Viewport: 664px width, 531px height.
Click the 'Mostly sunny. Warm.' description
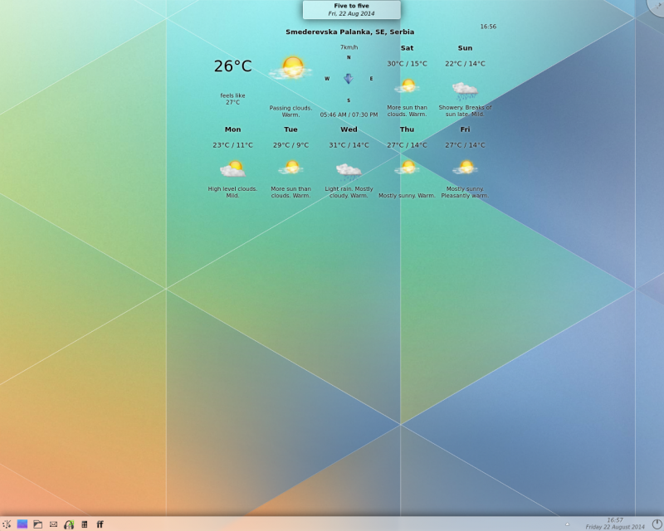click(x=407, y=196)
